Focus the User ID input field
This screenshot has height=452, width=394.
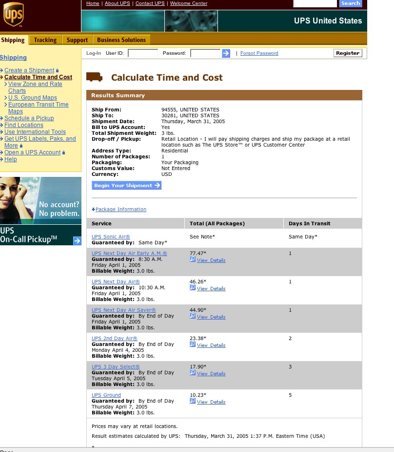point(143,53)
